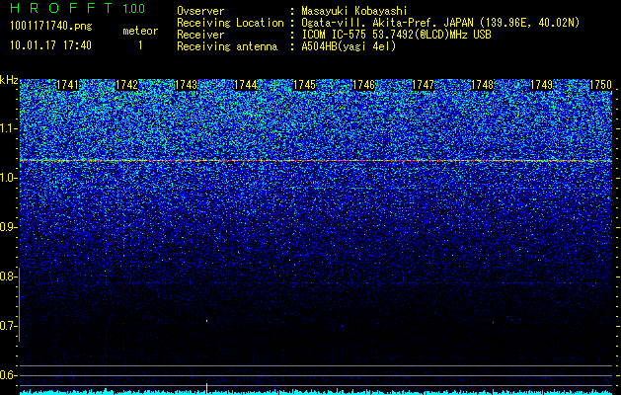Image resolution: width=621 pixels, height=395 pixels.
Task: Click the 1748 time marker
Action: pos(482,85)
